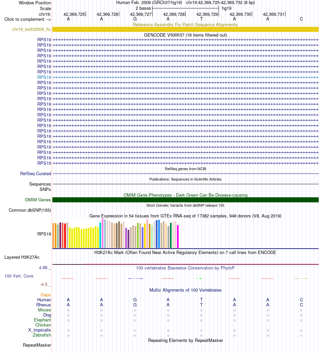Click the 4.88 PhyloP upper scale value

click(x=43, y=268)
